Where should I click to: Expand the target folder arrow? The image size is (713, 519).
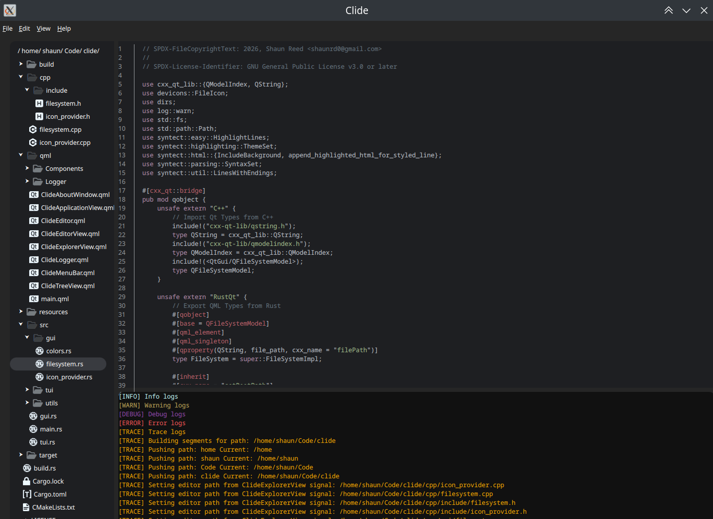pos(21,455)
